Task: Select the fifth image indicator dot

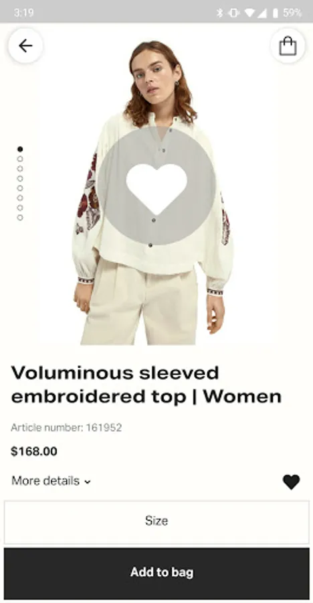Action: pyautogui.click(x=20, y=188)
